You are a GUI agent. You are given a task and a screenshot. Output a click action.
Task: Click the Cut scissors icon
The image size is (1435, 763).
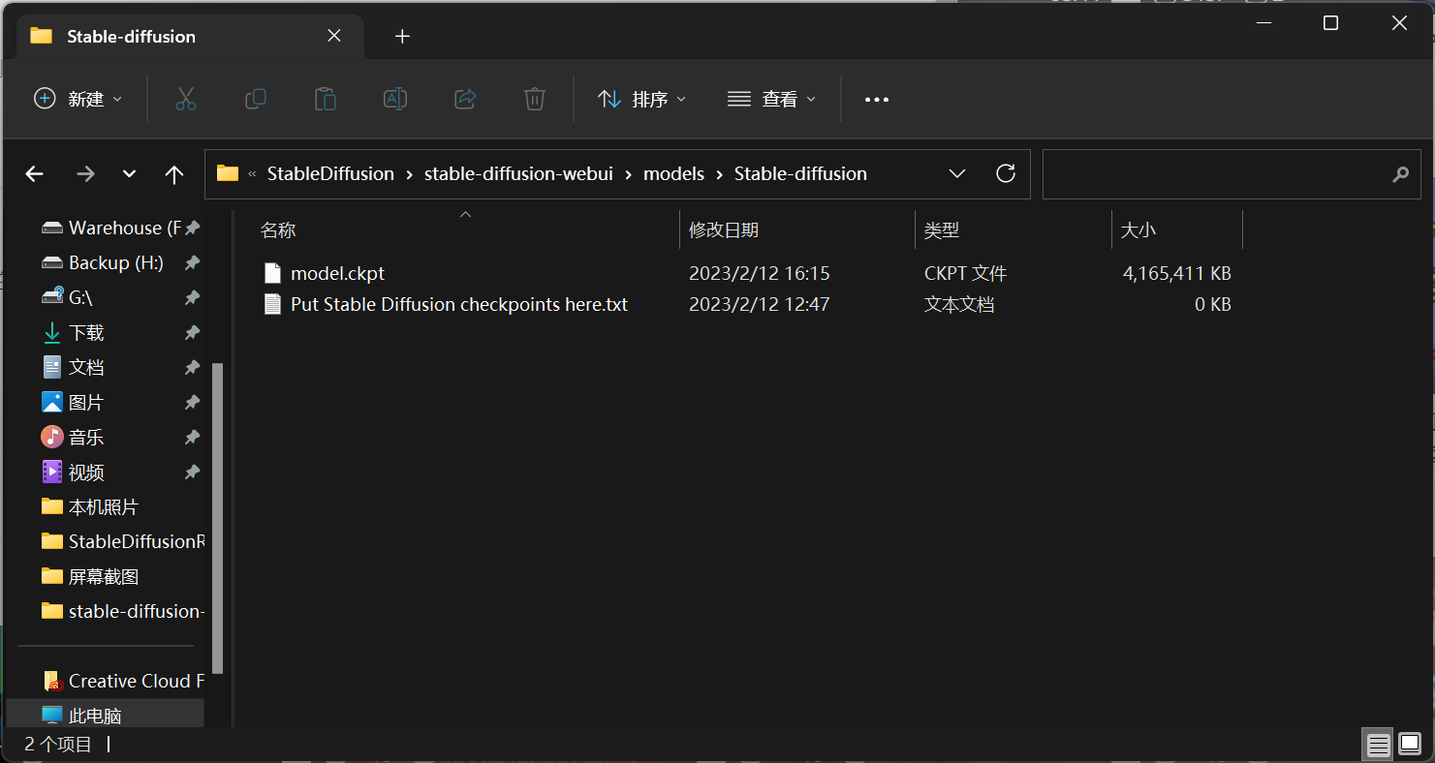(x=186, y=99)
